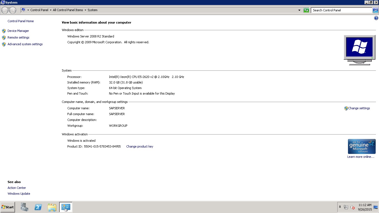Click the volume speaker tray icon
This screenshot has height=213, width=379.
(x=353, y=207)
